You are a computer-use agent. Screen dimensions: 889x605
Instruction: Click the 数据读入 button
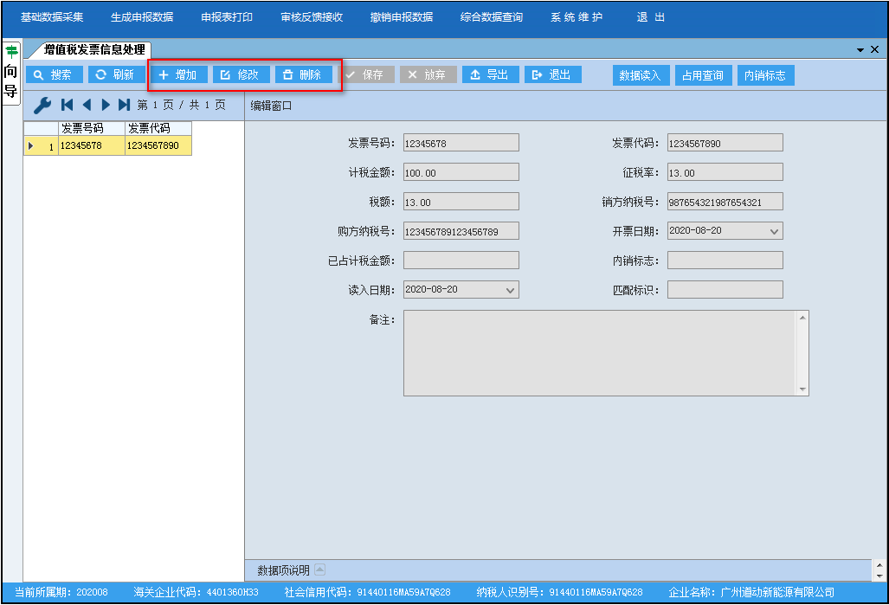tap(641, 76)
